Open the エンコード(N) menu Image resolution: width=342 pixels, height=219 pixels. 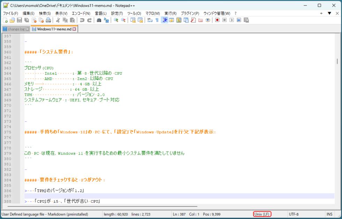[81, 14]
